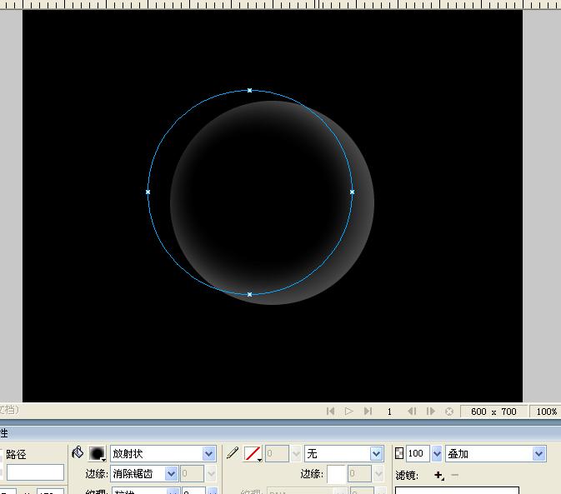Click the 路径 object type label
The image size is (561, 494).
point(17,454)
